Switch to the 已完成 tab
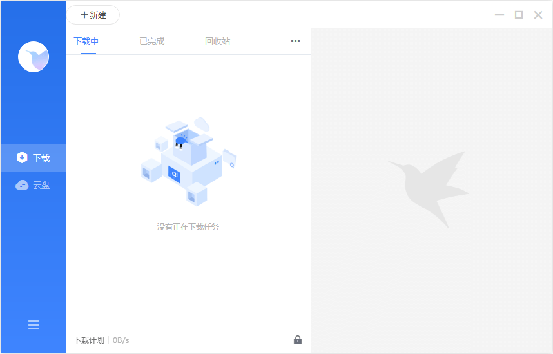 click(151, 41)
